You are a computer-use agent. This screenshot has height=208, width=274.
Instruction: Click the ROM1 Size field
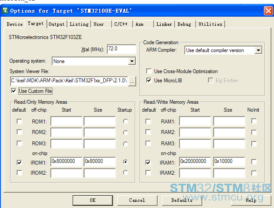pyautogui.click(x=100, y=121)
